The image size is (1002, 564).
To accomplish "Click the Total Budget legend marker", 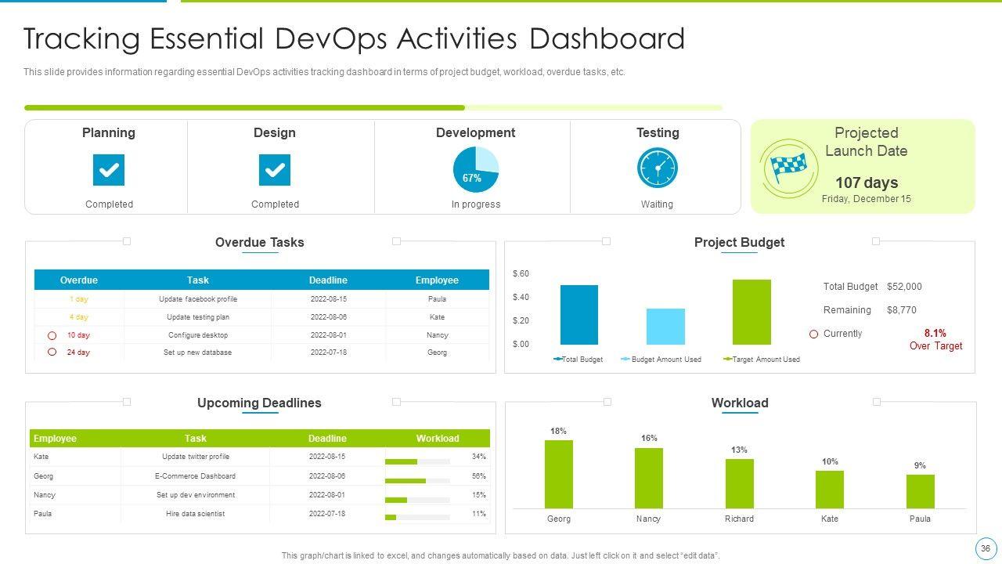I will click(x=557, y=360).
